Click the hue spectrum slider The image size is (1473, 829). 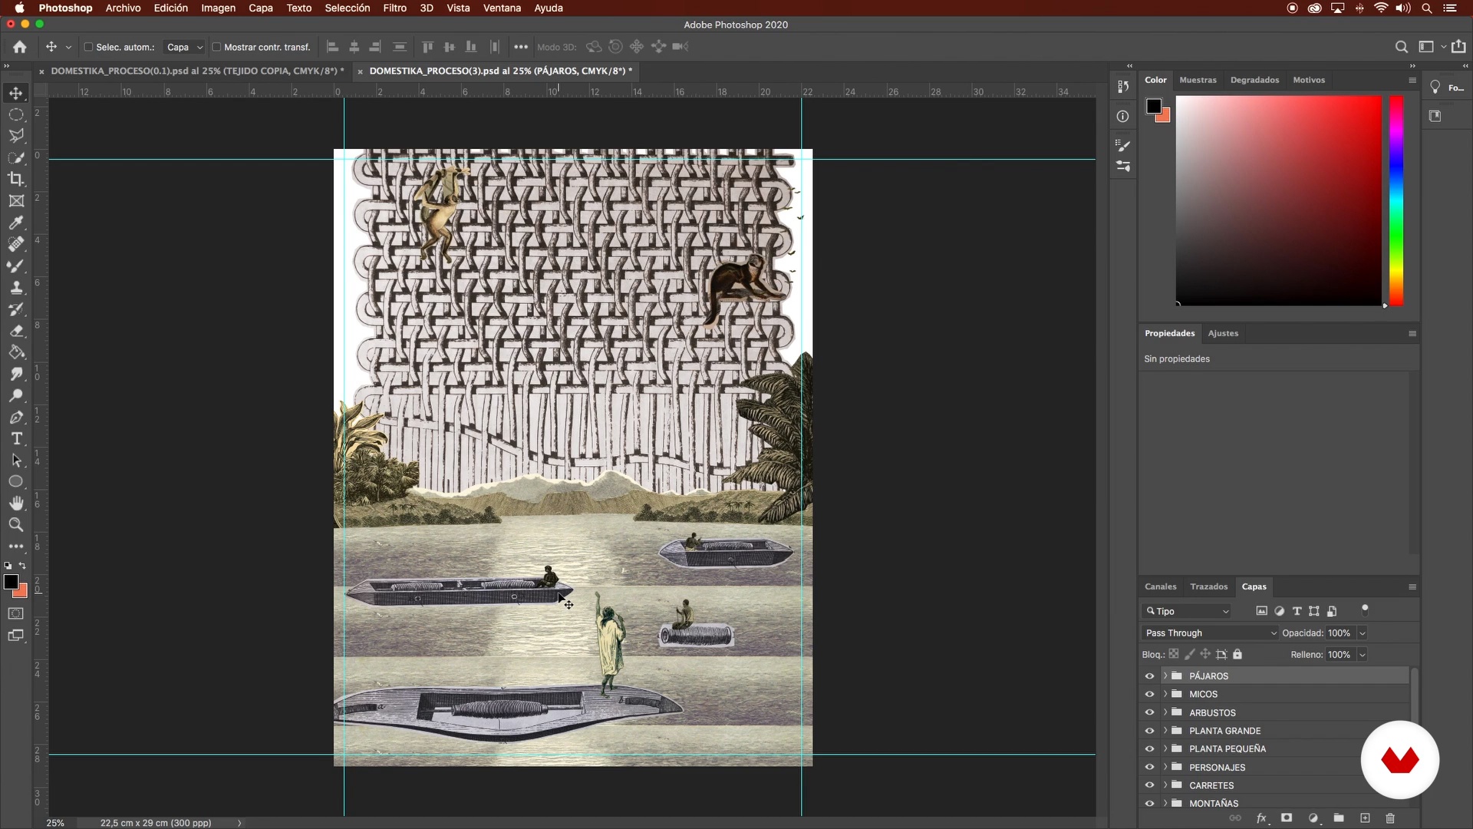coord(1396,200)
